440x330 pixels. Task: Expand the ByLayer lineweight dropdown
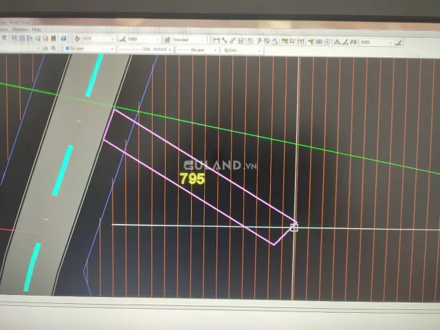coord(215,50)
